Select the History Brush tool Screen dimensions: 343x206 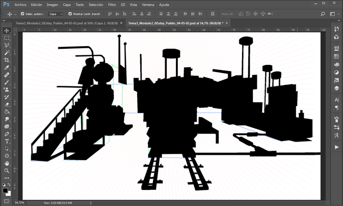7,97
